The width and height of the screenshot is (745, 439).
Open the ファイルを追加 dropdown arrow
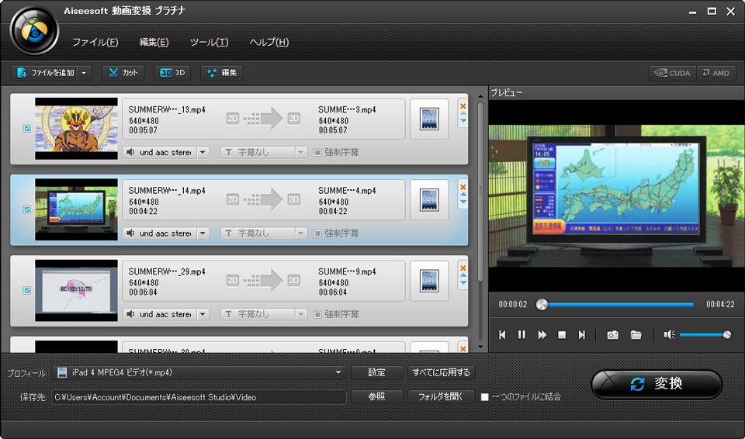[x=85, y=73]
